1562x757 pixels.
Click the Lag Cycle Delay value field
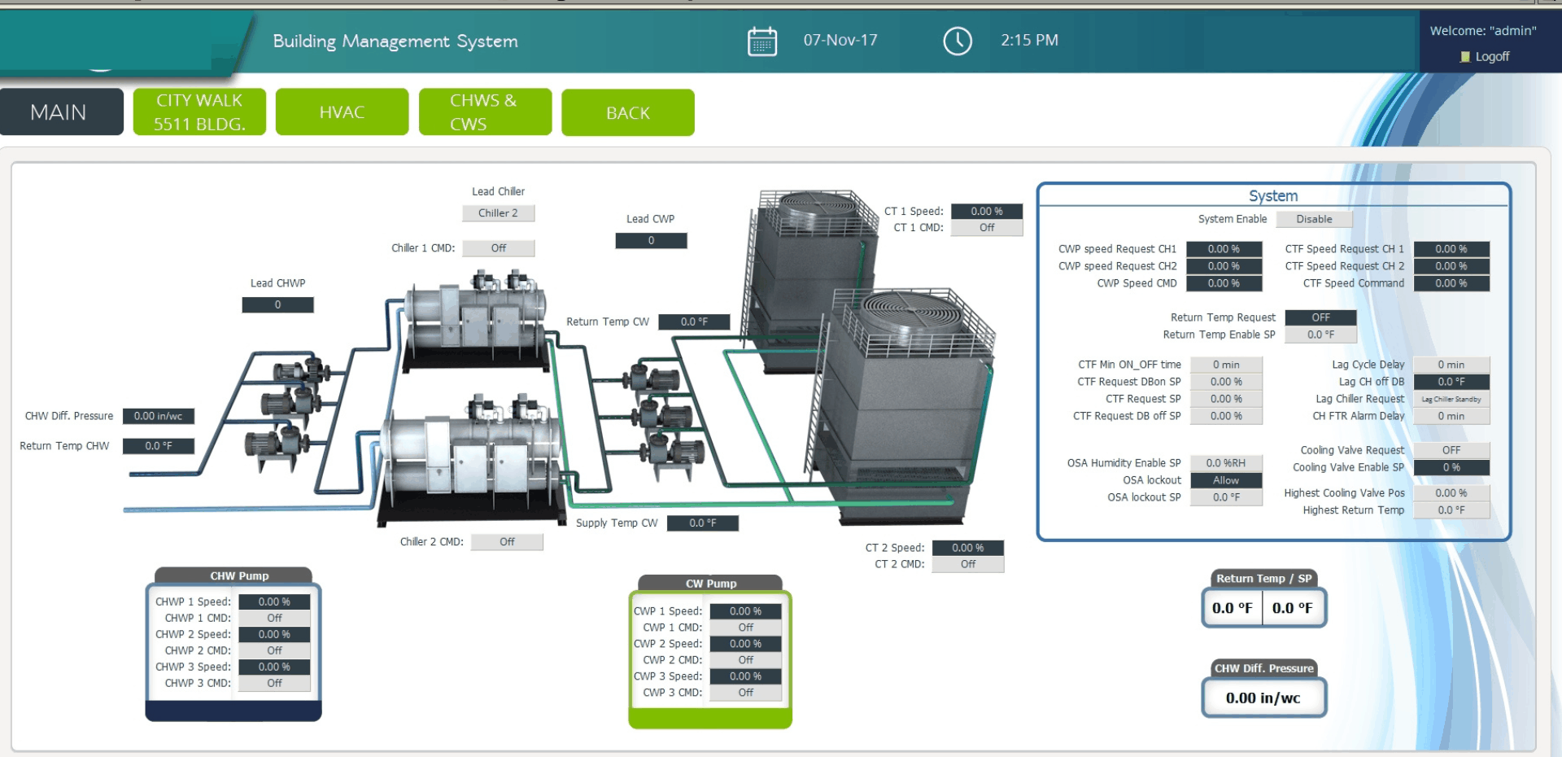click(1451, 365)
